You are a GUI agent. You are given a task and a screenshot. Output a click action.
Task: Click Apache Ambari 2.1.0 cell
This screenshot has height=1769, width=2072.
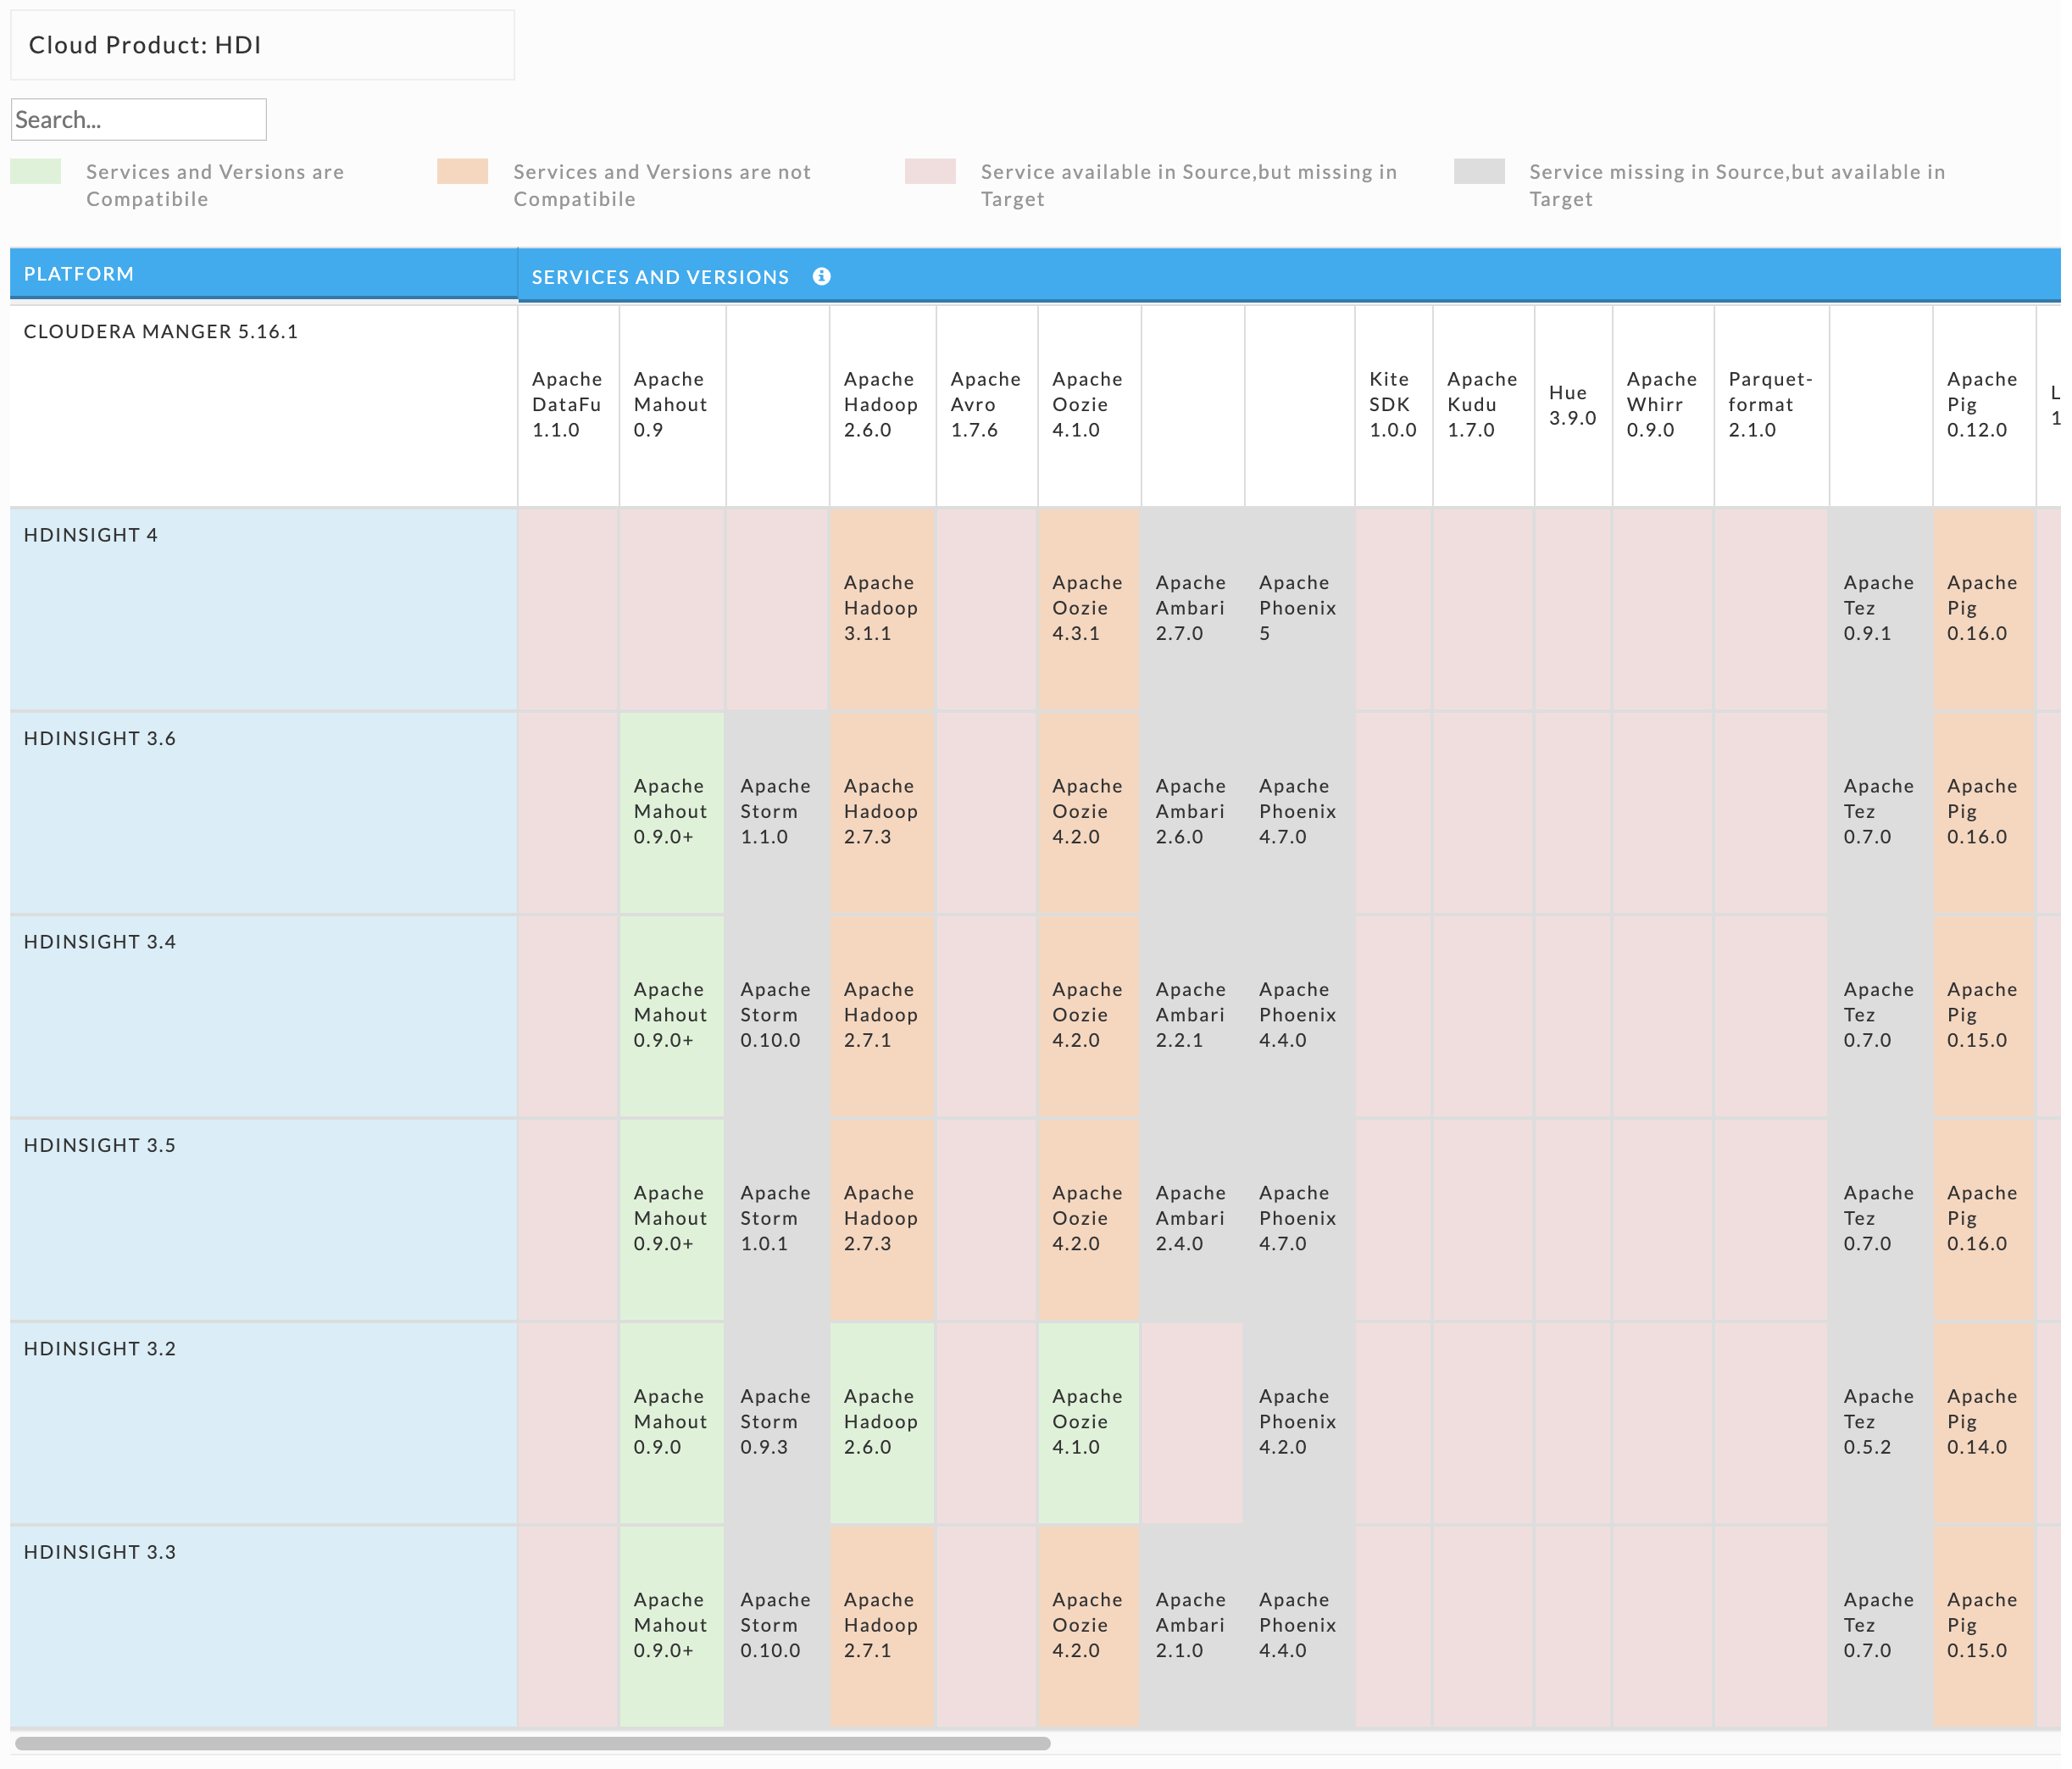tap(1192, 1626)
